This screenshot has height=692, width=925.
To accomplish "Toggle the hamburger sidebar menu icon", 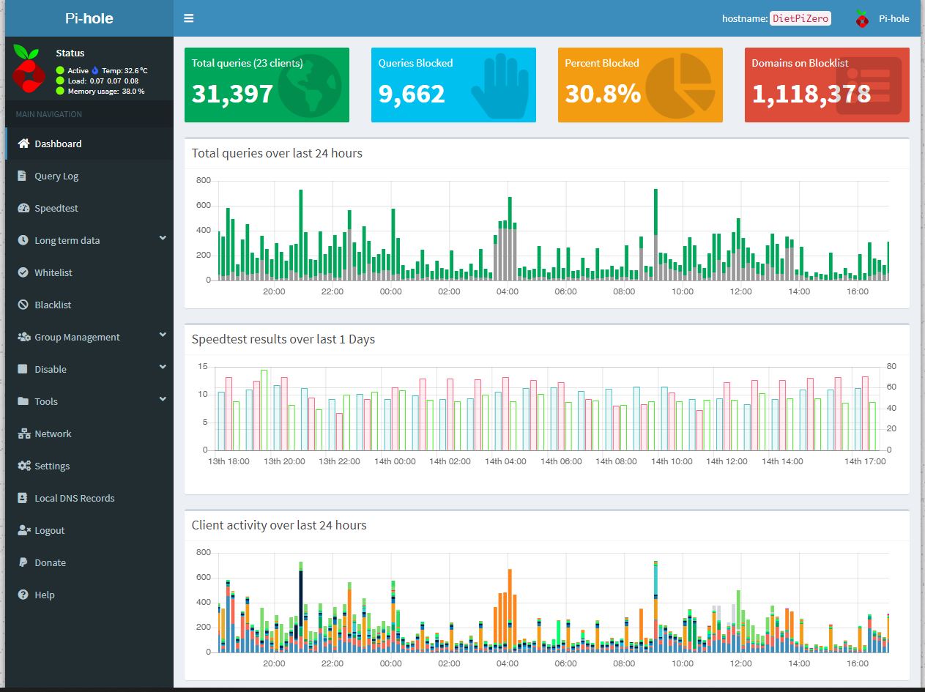I will [189, 18].
